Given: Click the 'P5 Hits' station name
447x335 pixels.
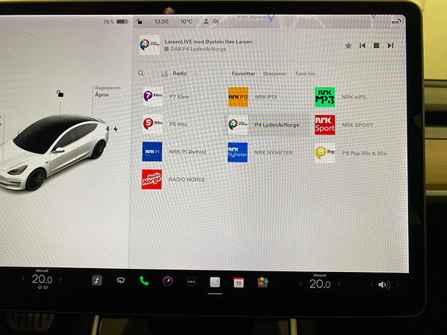Looking at the screenshot, I should (x=178, y=124).
